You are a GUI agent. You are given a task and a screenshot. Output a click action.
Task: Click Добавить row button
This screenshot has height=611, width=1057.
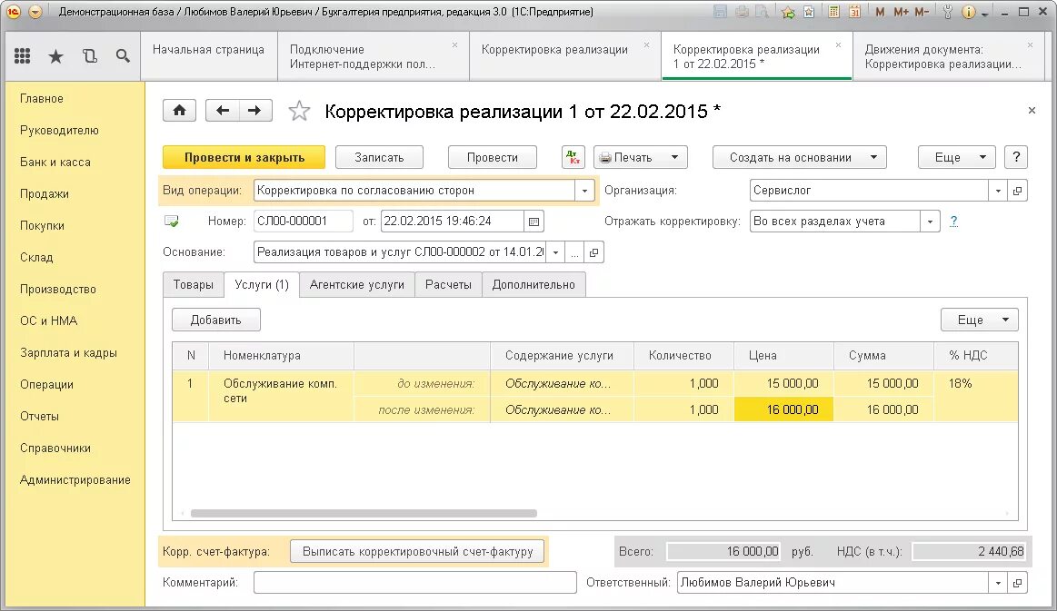point(215,320)
